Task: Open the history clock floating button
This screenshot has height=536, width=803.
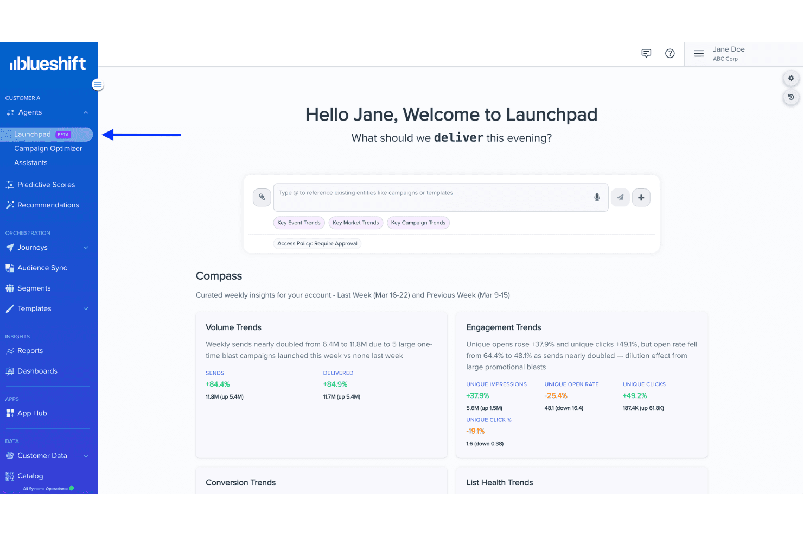Action: 791,97
